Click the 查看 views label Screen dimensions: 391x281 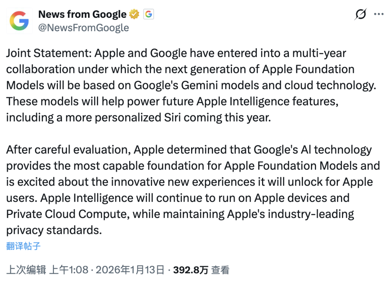point(220,270)
